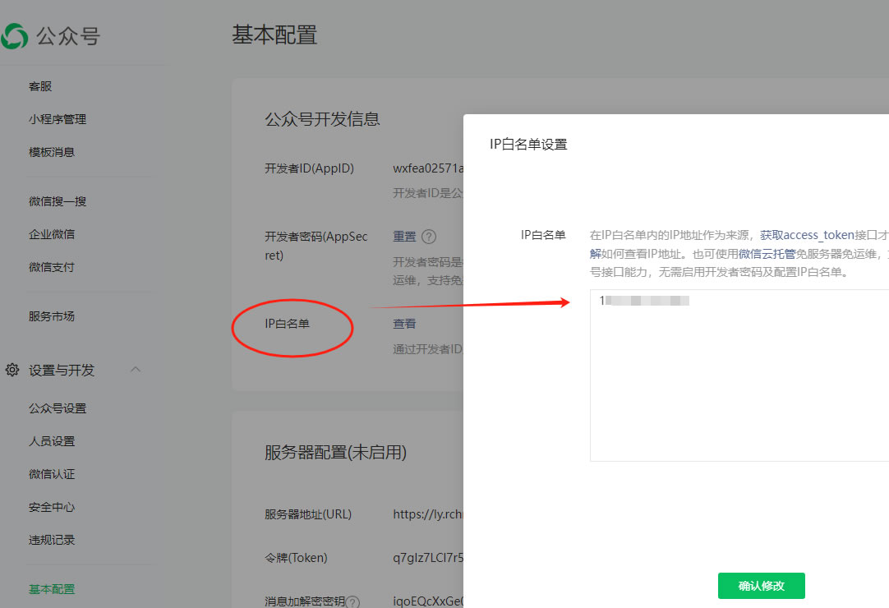
Task: Open 公众号设置 in the sidebar
Action: pos(58,408)
